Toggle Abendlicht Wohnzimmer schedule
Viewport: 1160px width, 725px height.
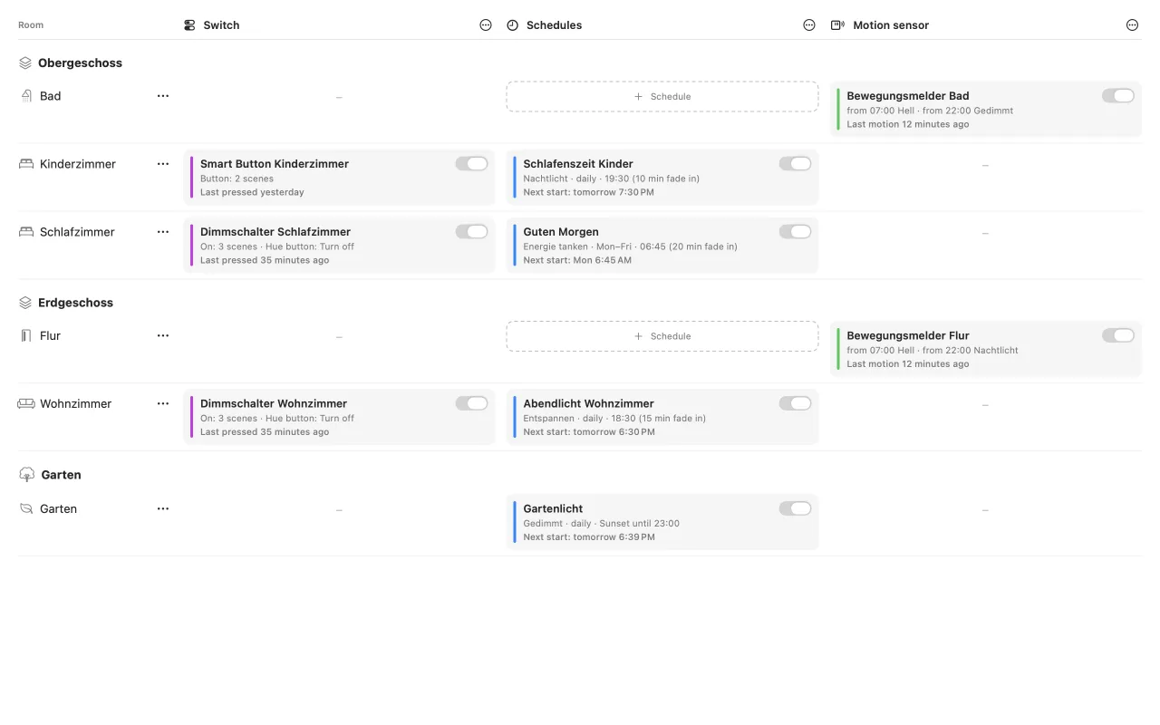pos(795,403)
